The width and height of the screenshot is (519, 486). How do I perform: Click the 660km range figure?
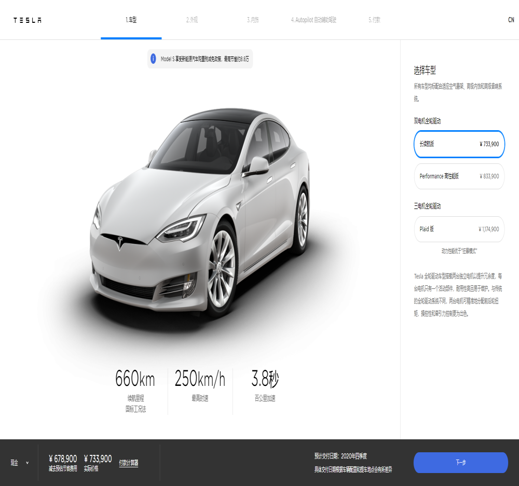(135, 379)
